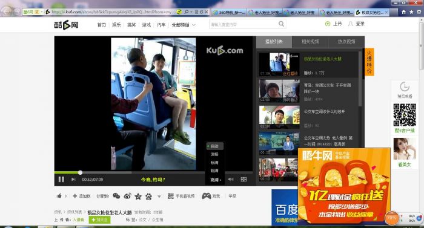Like the video with thumbs-up icon

point(59,196)
